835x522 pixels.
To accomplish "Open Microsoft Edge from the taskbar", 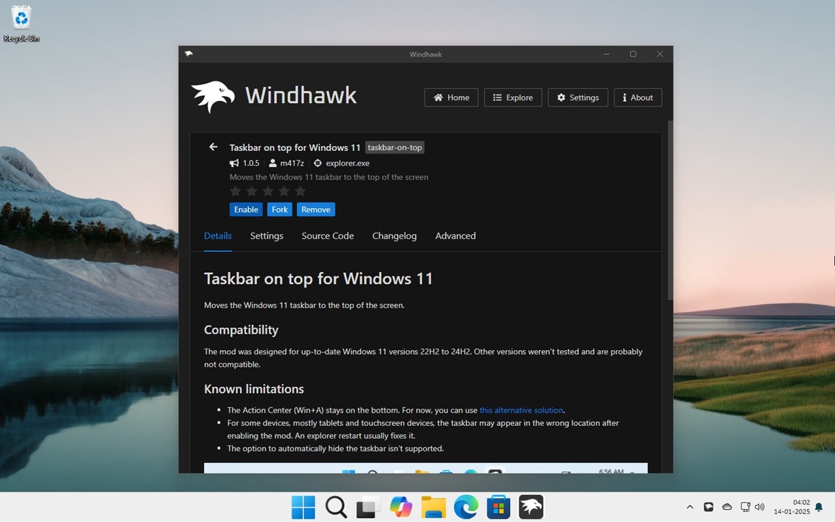I will tap(466, 507).
